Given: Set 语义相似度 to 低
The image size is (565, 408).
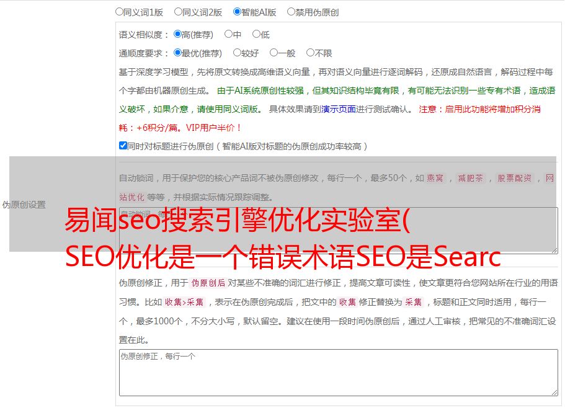Looking at the screenshot, I should pos(256,34).
